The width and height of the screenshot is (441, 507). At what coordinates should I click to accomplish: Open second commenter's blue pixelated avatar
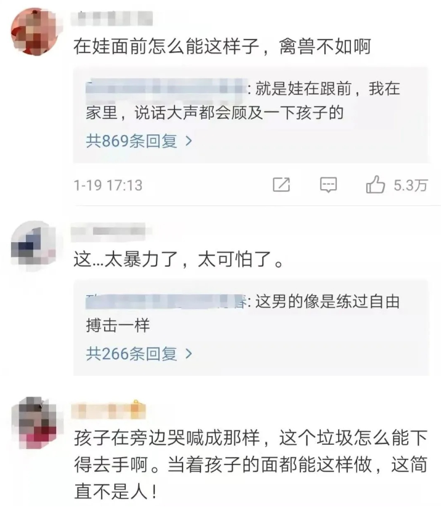coord(33,245)
